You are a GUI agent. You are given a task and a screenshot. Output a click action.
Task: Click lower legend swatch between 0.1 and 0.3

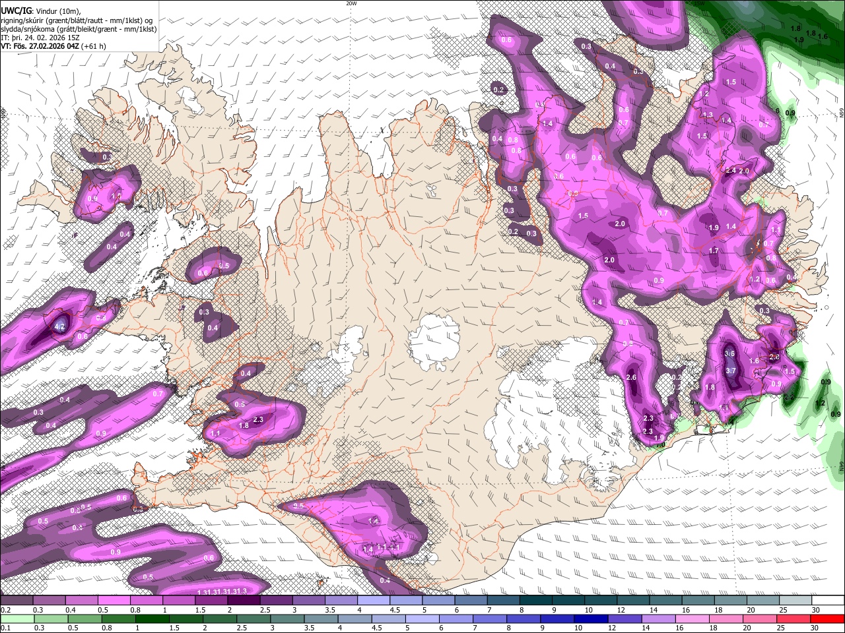17,618
